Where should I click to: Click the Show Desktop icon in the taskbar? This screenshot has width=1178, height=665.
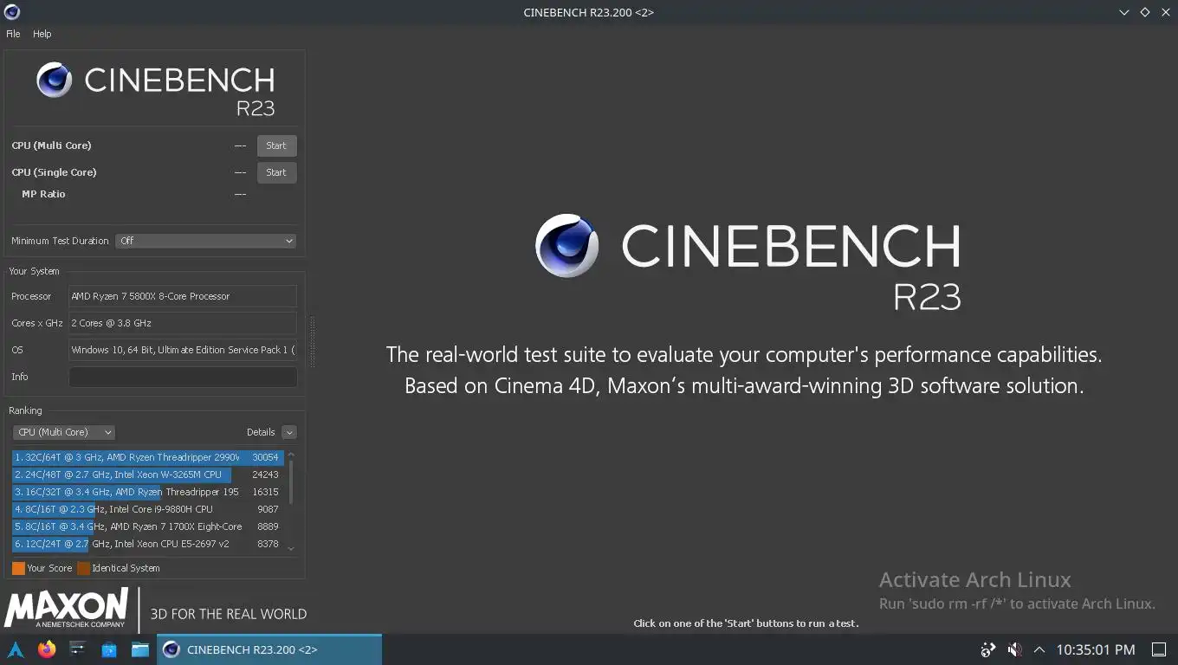point(1159,649)
